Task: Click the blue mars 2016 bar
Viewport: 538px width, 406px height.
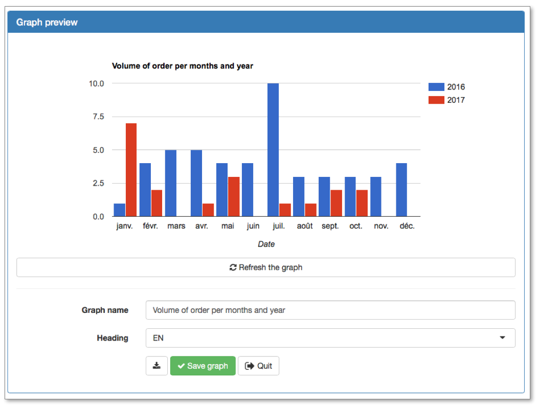Action: [x=171, y=183]
